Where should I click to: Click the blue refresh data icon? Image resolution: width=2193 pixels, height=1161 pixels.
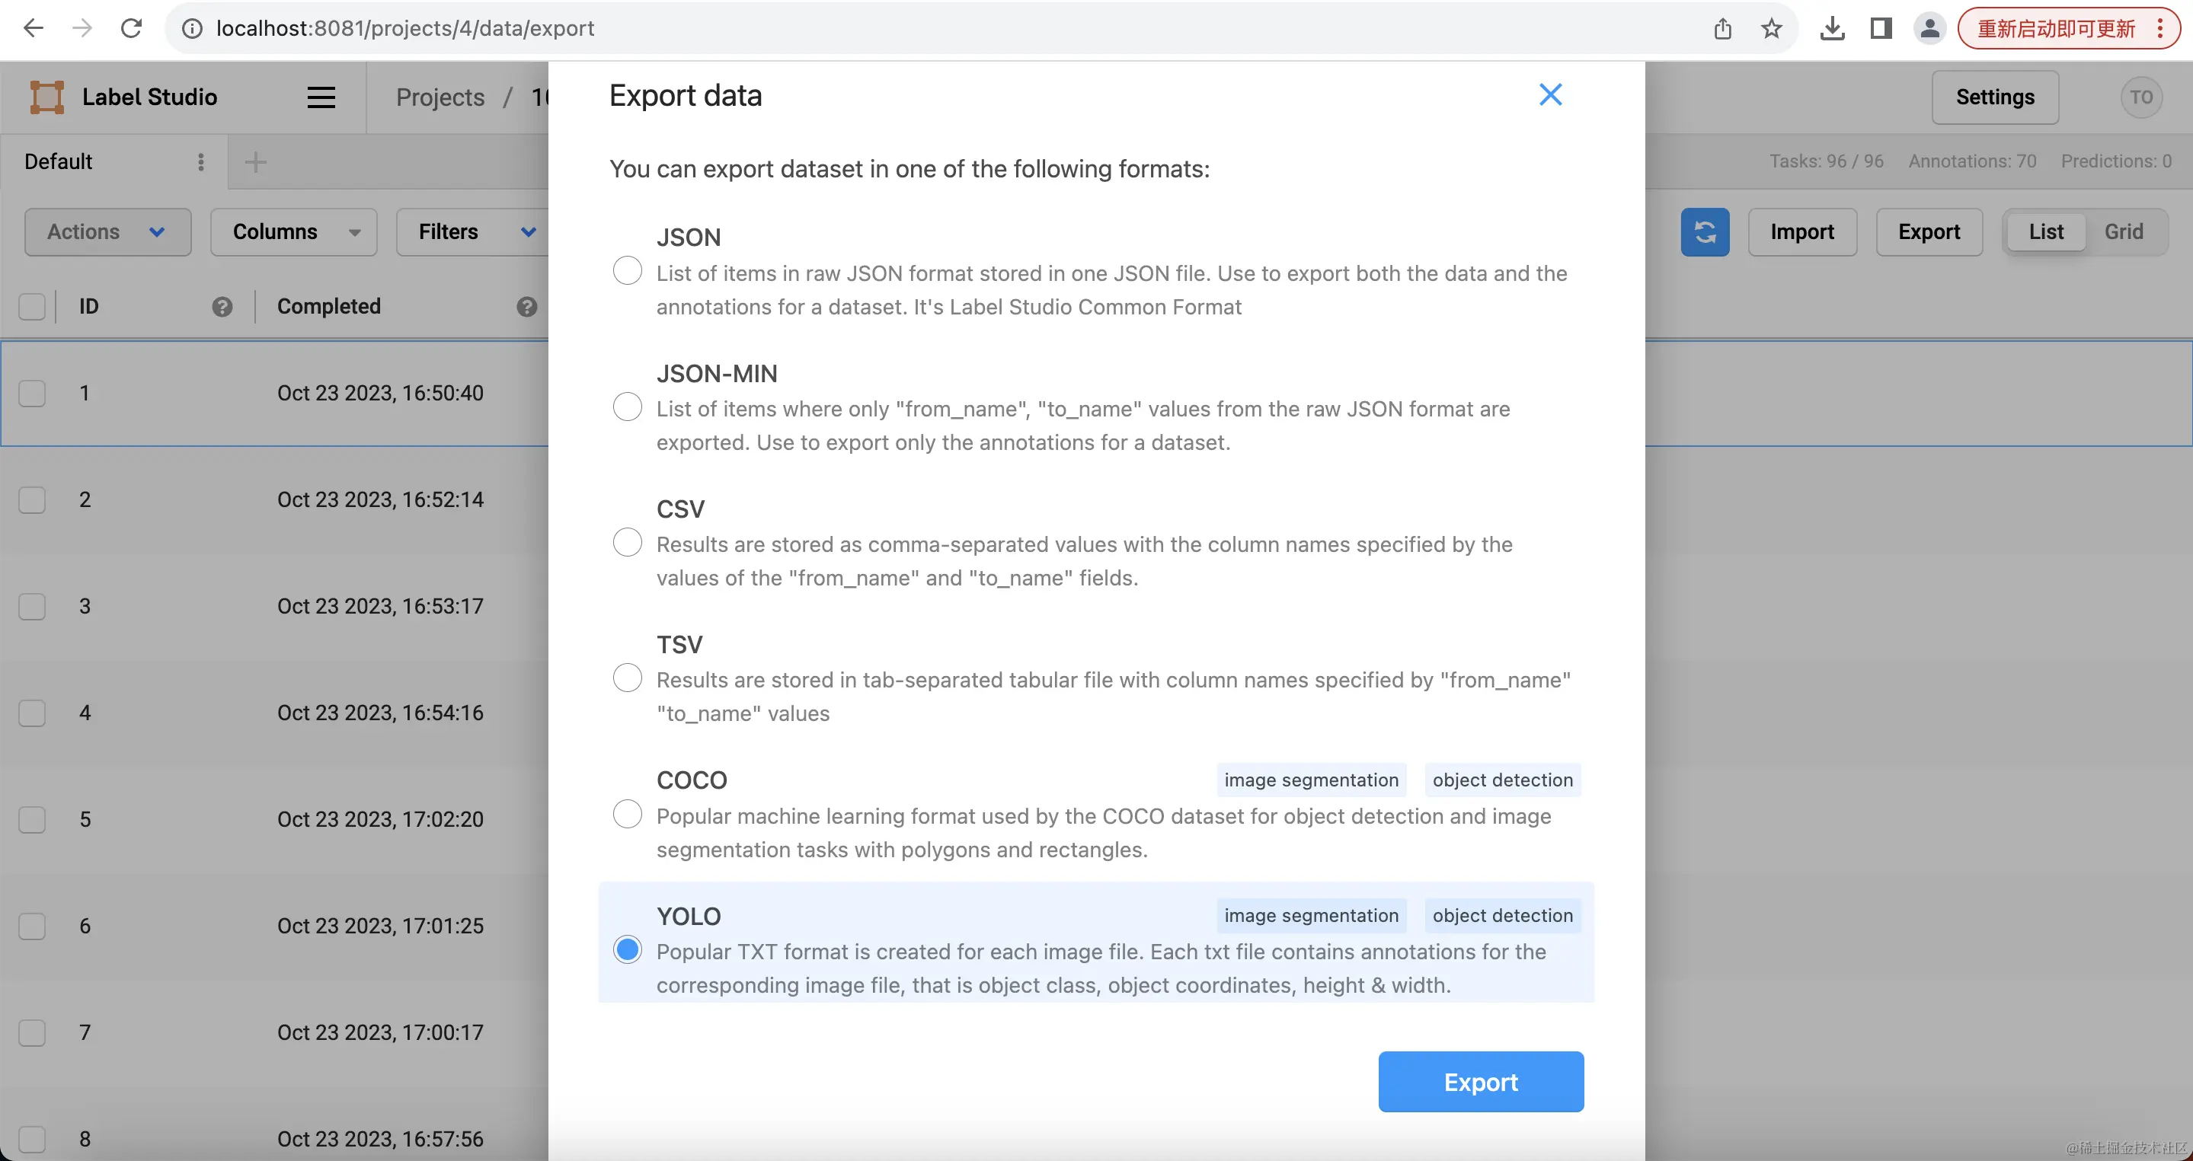click(1704, 232)
